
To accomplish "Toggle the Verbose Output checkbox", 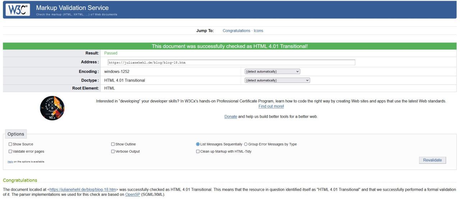I will pos(113,152).
